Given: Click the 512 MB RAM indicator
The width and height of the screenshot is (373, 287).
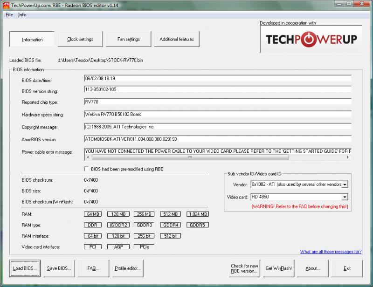Looking at the screenshot, I should click(x=170, y=214).
